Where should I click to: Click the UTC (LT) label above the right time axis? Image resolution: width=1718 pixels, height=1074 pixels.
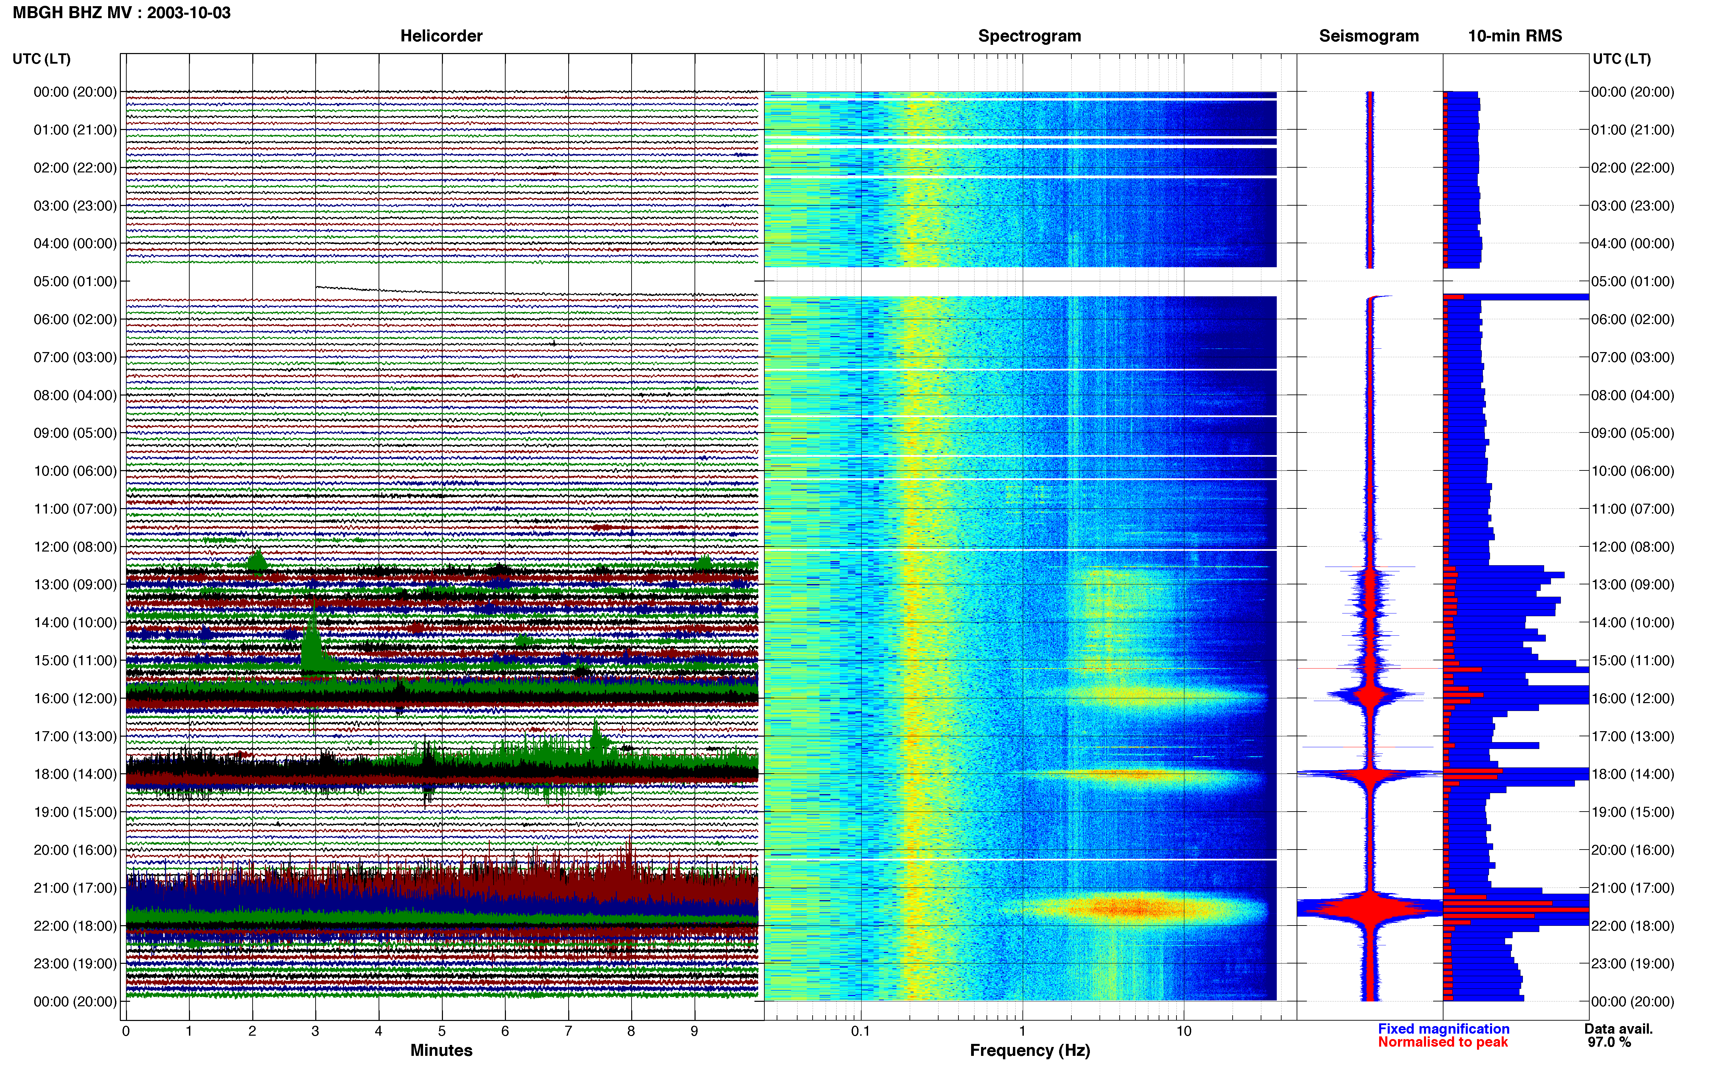[1621, 59]
